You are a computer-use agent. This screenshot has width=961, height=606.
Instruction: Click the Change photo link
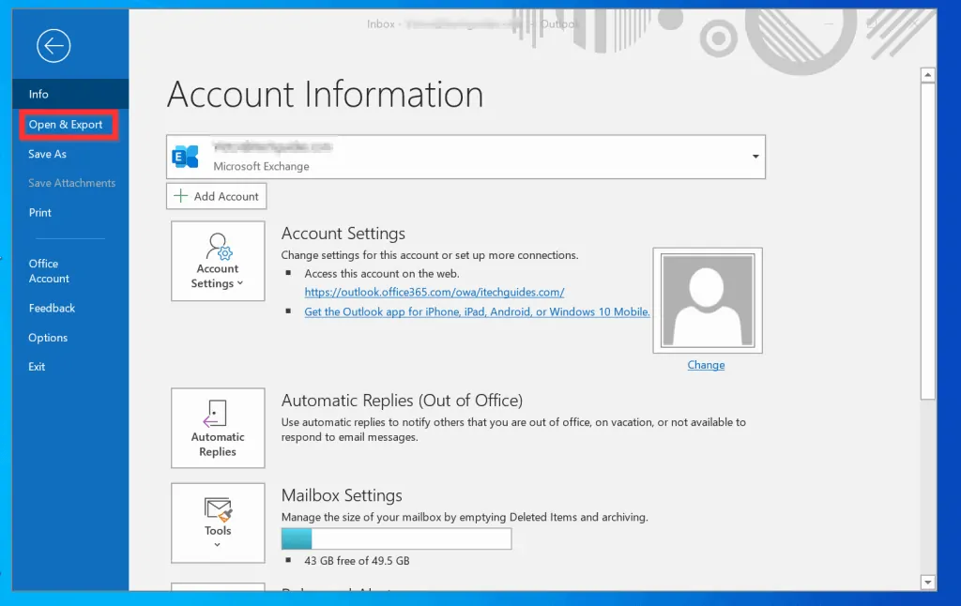[x=706, y=365]
